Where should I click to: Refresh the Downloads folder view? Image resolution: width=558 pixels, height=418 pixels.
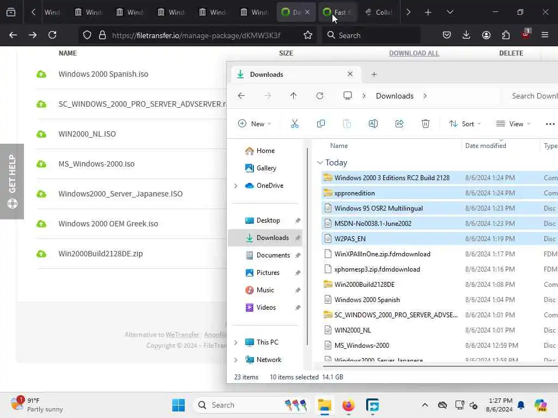point(319,96)
